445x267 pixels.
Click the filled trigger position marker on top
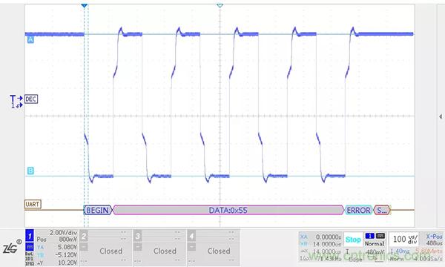[x=84, y=6]
